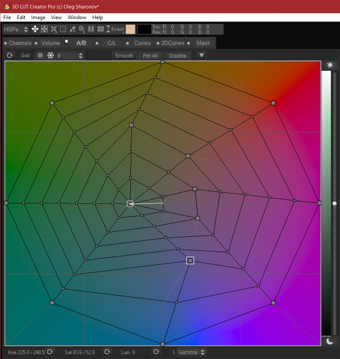Switch to the square grid layout icon
This screenshot has height=359, width=340.
tap(40, 55)
